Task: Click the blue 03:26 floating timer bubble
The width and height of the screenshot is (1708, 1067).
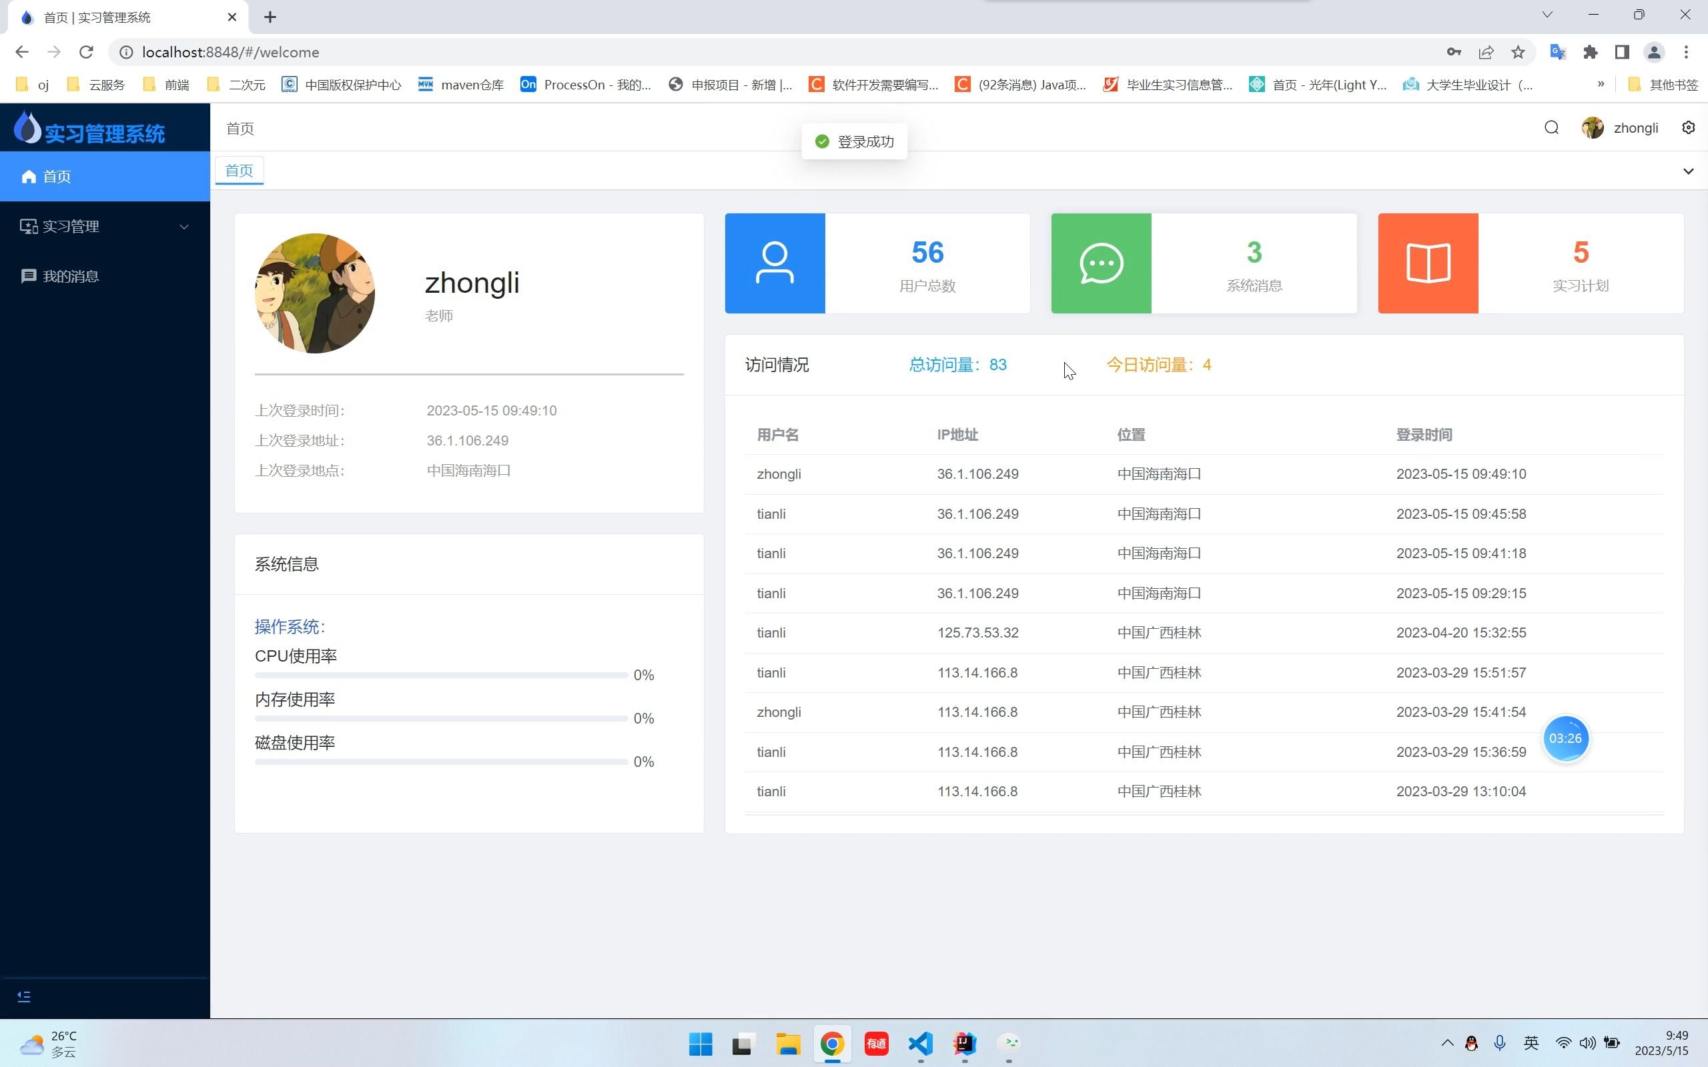Action: tap(1565, 739)
